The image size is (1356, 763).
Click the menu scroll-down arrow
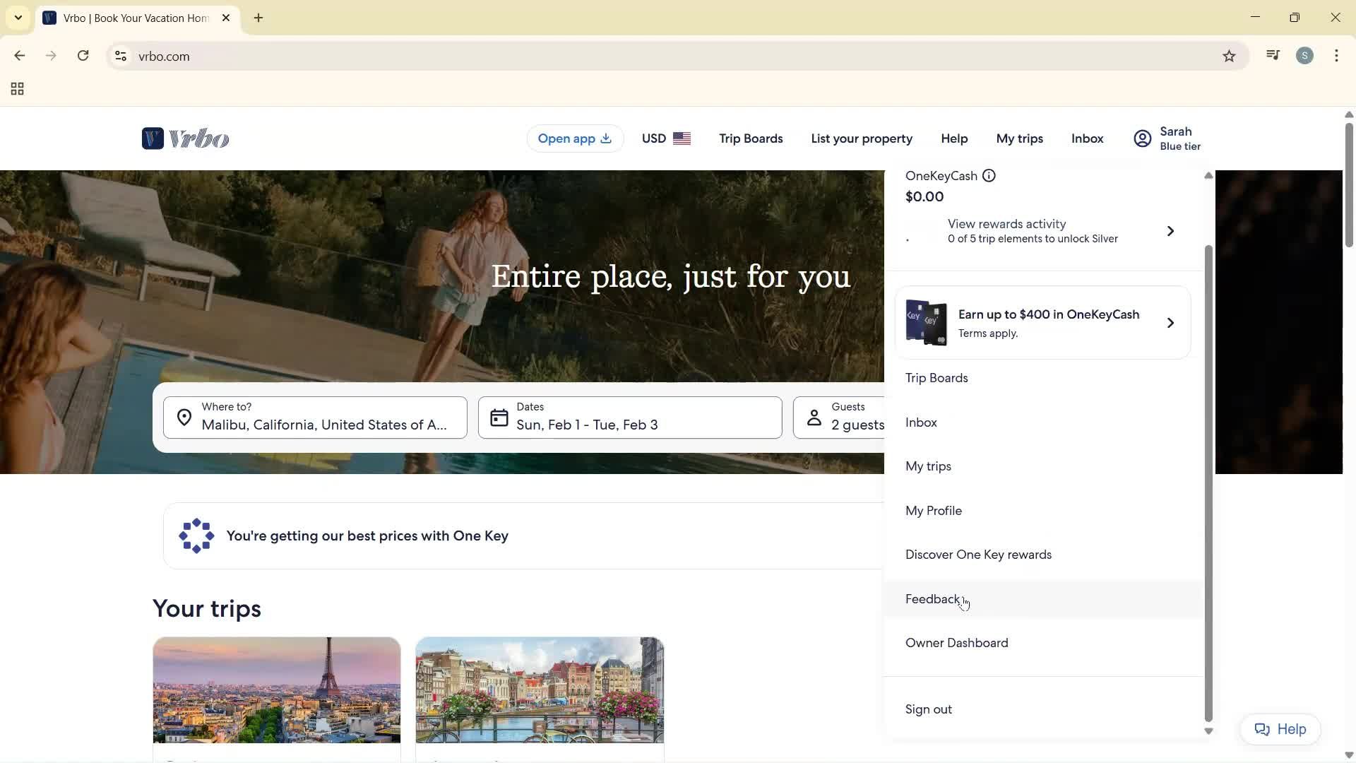click(x=1208, y=731)
